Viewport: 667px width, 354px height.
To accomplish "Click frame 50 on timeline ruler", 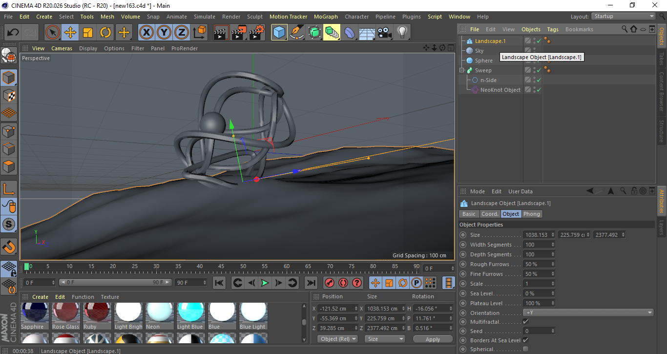I will pos(243,266).
